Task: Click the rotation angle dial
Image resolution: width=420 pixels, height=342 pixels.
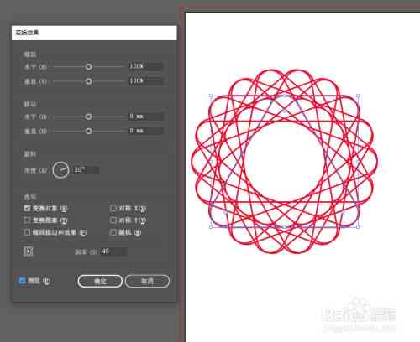Action: click(x=60, y=170)
